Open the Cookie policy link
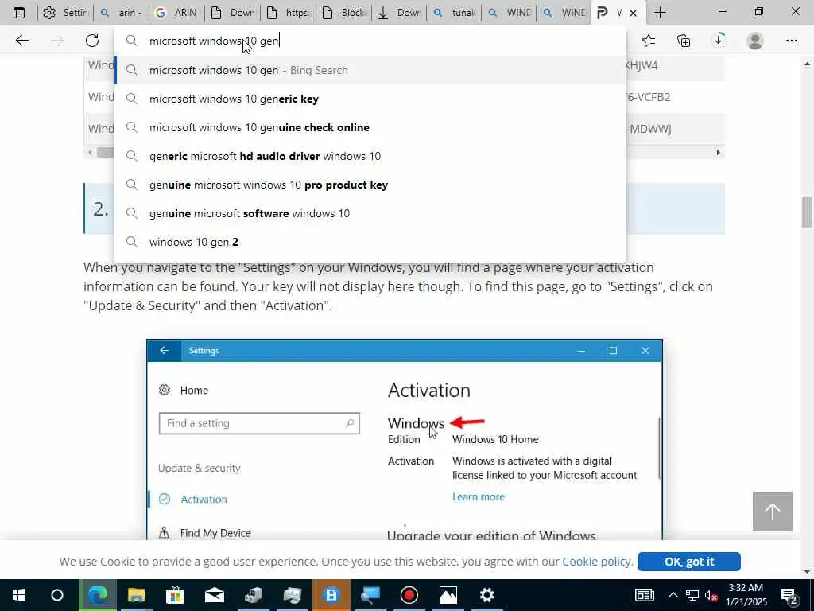The image size is (814, 611). [x=596, y=562]
